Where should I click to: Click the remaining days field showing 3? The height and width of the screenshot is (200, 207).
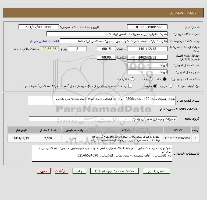77,49
